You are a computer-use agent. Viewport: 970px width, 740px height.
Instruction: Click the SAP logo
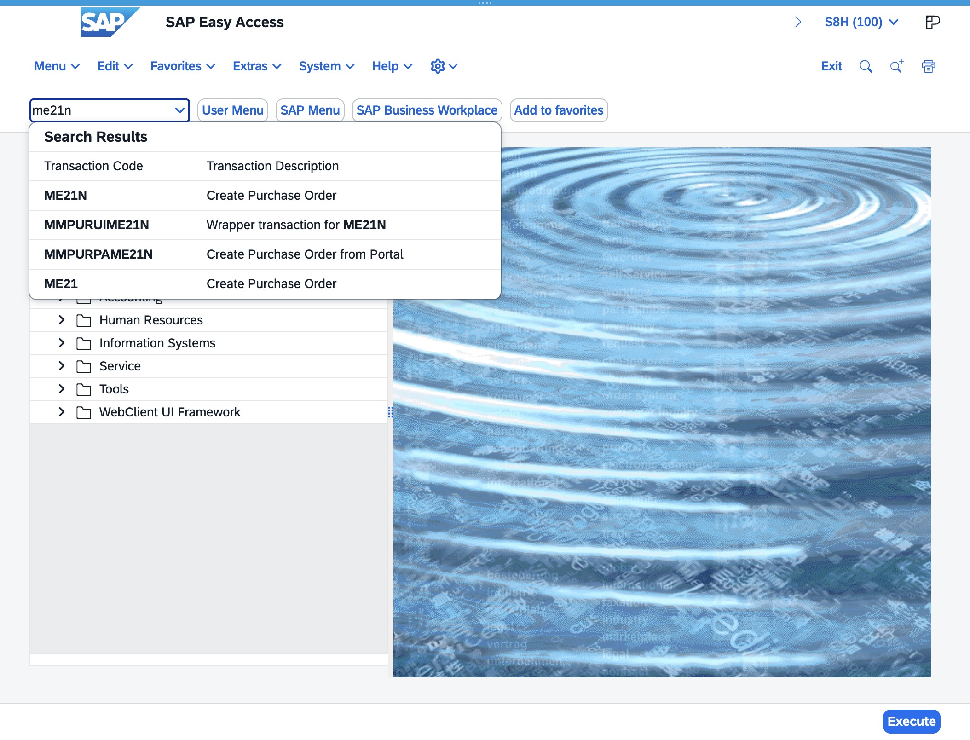pyautogui.click(x=110, y=22)
